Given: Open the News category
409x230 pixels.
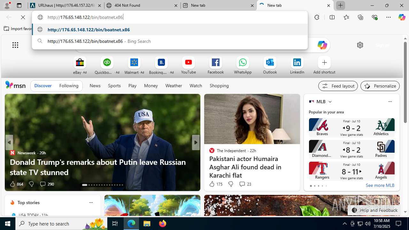Looking at the screenshot, I should point(95,86).
